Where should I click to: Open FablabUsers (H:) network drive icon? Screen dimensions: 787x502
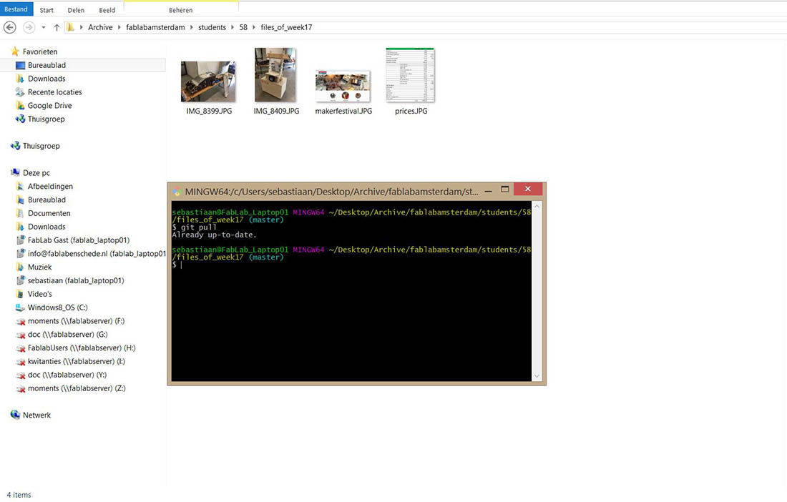click(x=20, y=348)
